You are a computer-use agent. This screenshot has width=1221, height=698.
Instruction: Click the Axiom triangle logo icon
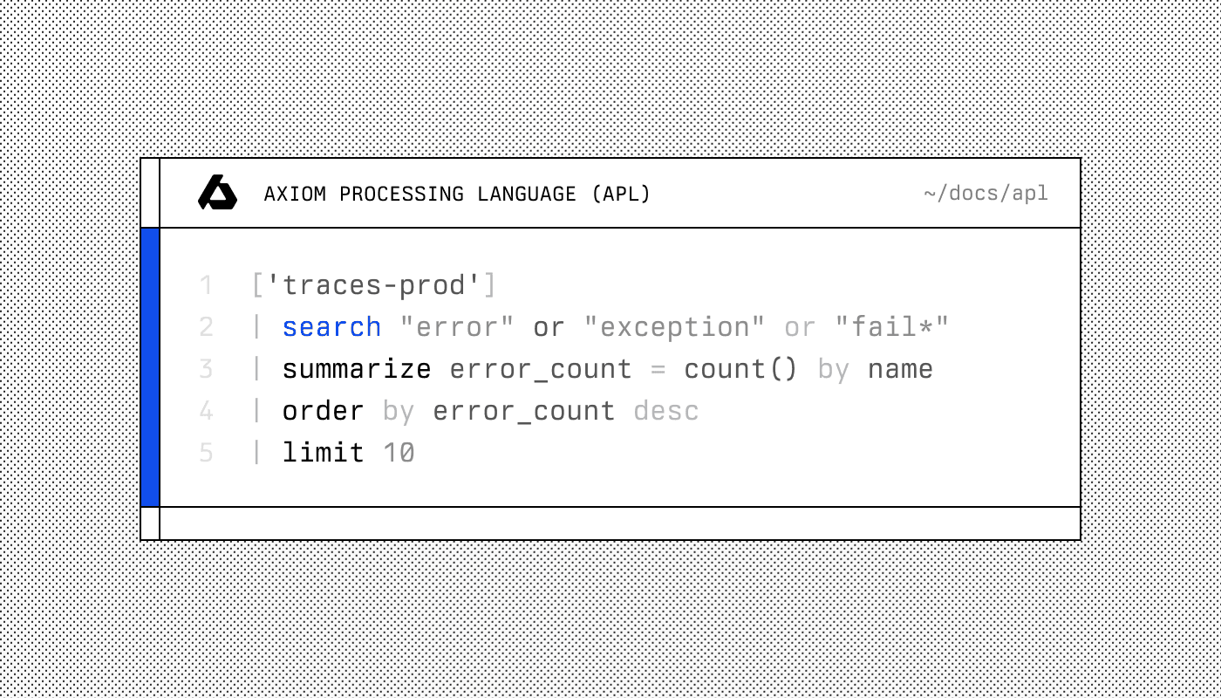click(x=217, y=193)
